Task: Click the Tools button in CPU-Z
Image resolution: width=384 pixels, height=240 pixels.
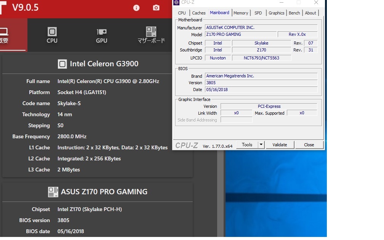Action: click(x=247, y=145)
